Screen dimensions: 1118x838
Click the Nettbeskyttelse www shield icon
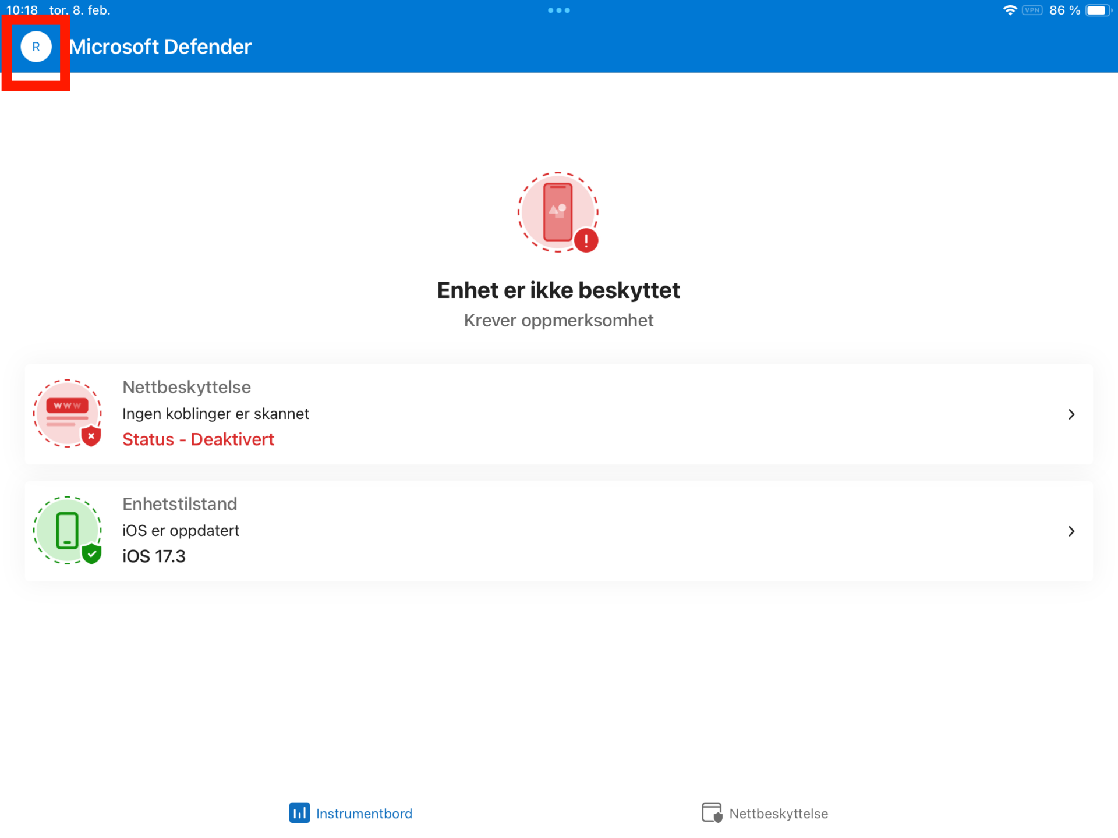coord(68,414)
